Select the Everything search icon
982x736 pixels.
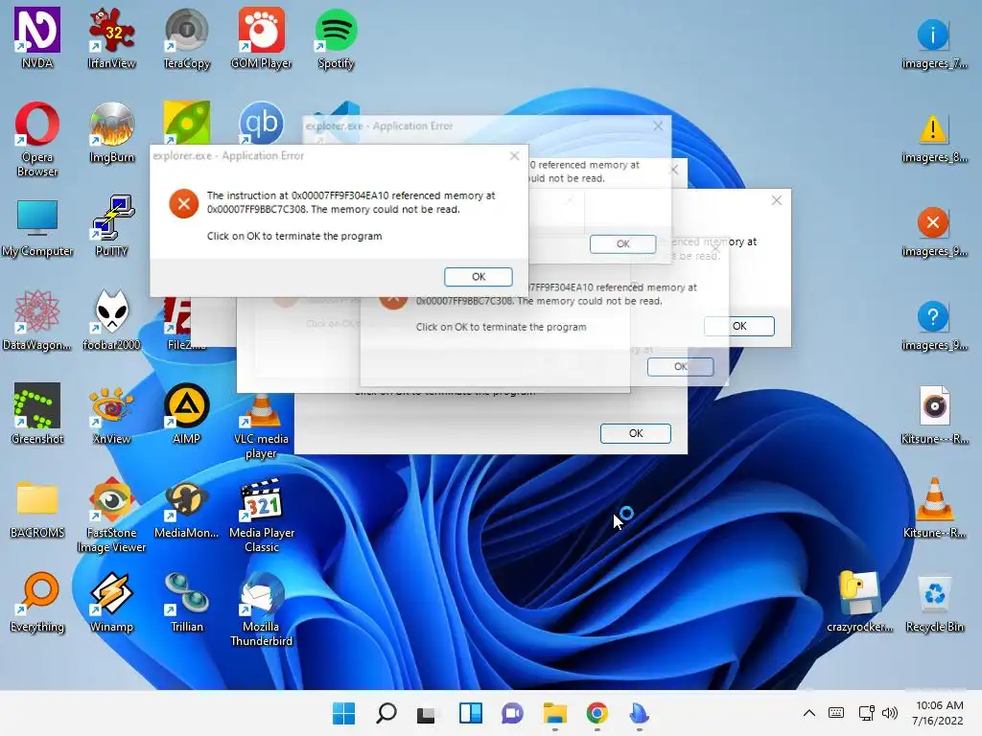(x=37, y=602)
